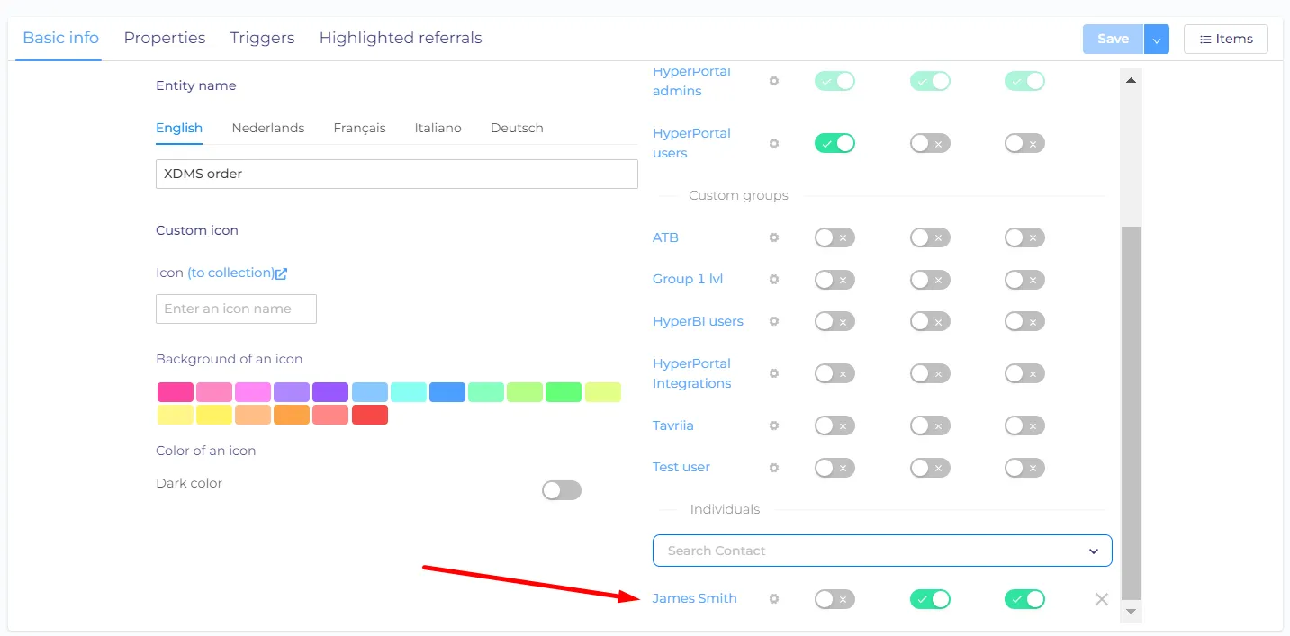
Task: Open the Triggers tab
Action: [x=262, y=38]
